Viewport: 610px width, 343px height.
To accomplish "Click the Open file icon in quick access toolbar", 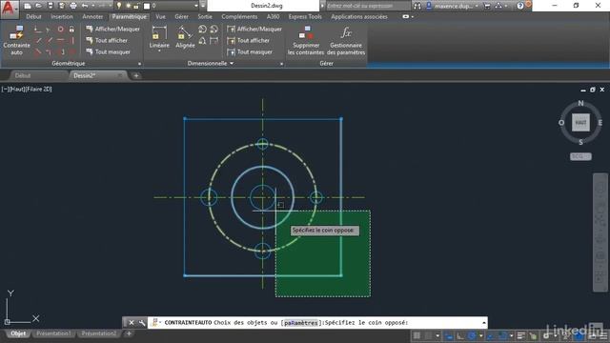I will pos(38,6).
